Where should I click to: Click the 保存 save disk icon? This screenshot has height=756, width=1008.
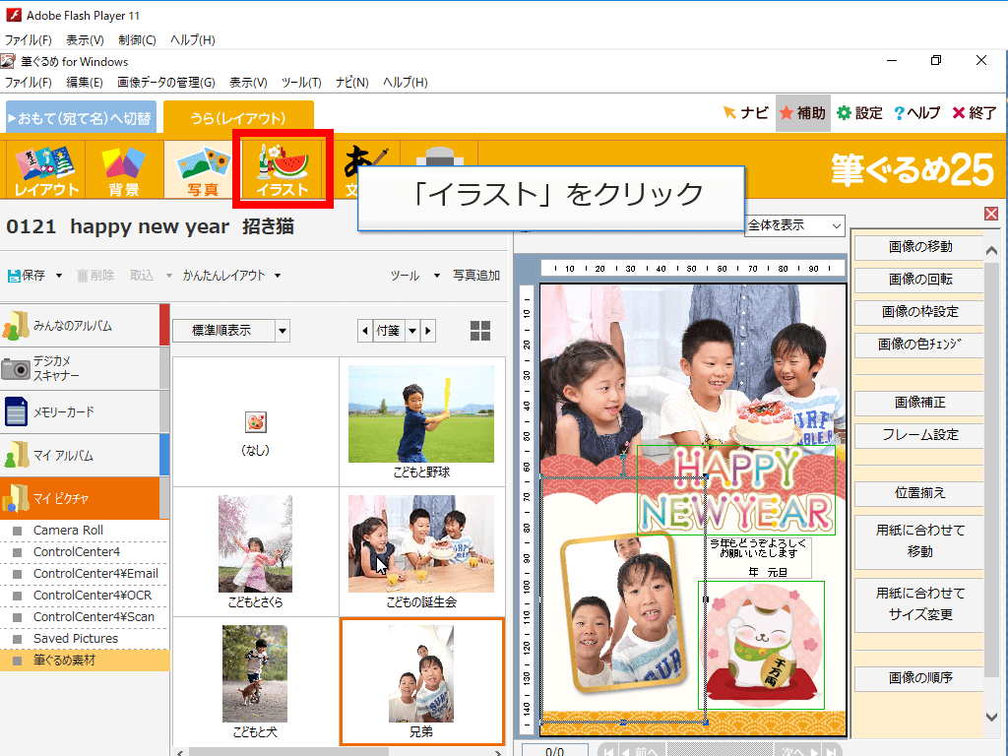point(14,276)
